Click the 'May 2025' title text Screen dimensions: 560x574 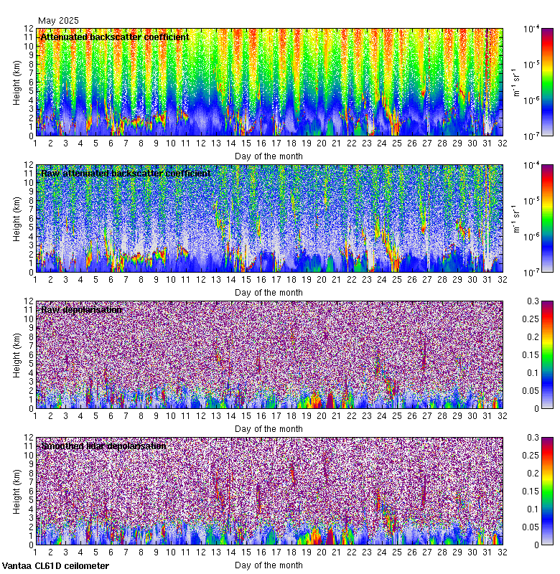pyautogui.click(x=58, y=21)
